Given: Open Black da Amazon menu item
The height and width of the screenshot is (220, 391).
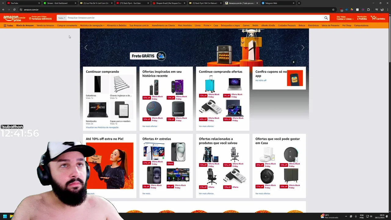Looking at the screenshot, I should click(25, 25).
